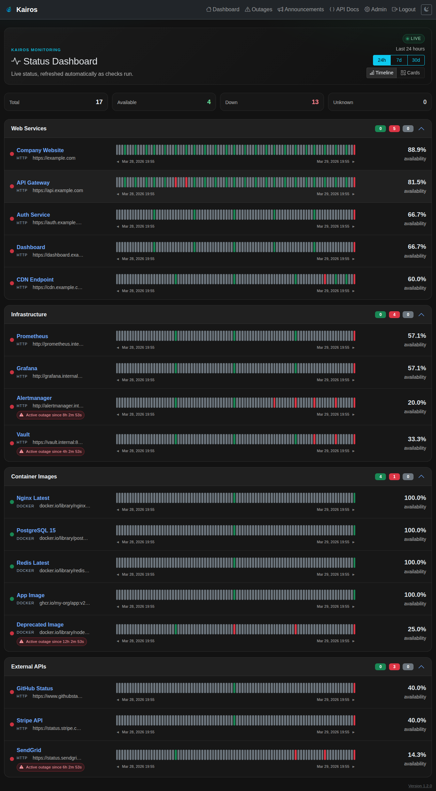
Task: Click the red Down count badge in Web Services
Action: (x=394, y=129)
